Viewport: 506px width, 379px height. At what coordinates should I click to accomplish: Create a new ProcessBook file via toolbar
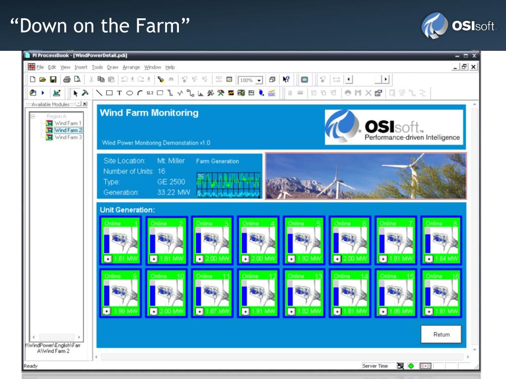tap(33, 79)
